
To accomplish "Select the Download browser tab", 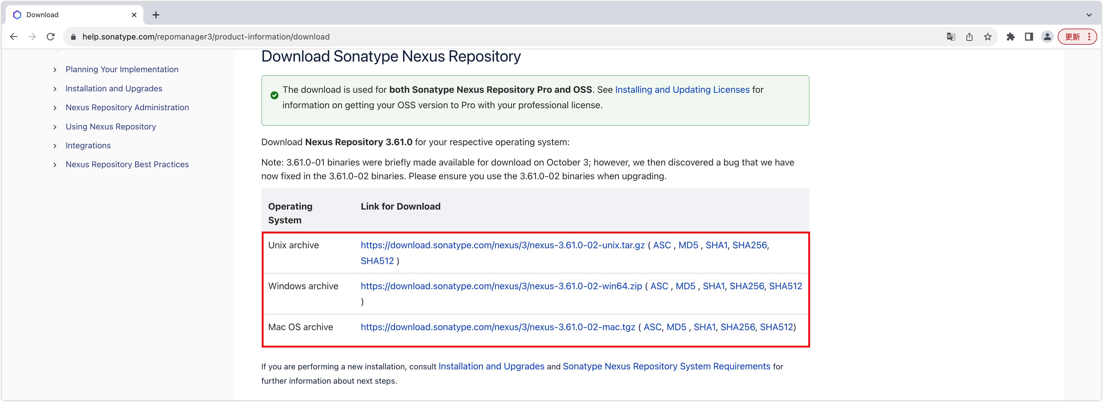I will click(75, 15).
